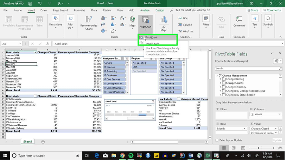The image size is (286, 160).
Task: Open Row Labels filter in cell A1
Action: click(35, 53)
